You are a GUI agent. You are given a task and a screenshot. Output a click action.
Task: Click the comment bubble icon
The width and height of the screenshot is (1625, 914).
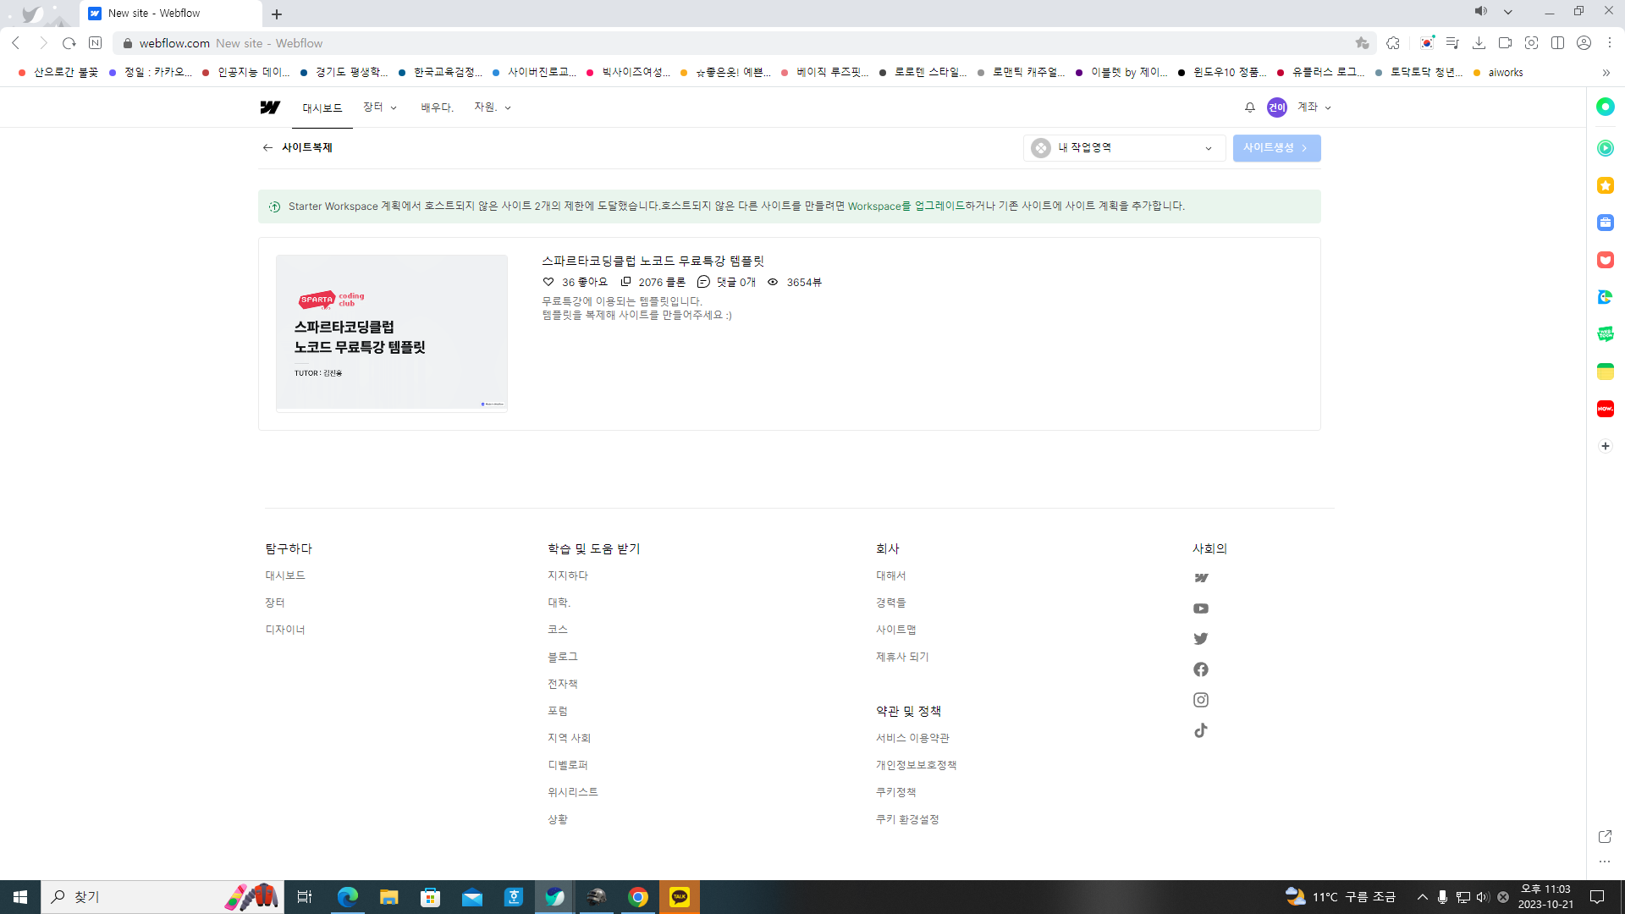703,282
